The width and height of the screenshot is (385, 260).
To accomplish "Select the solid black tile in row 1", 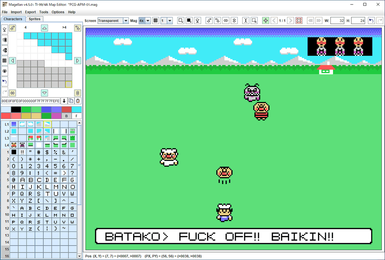I will 14,152.
